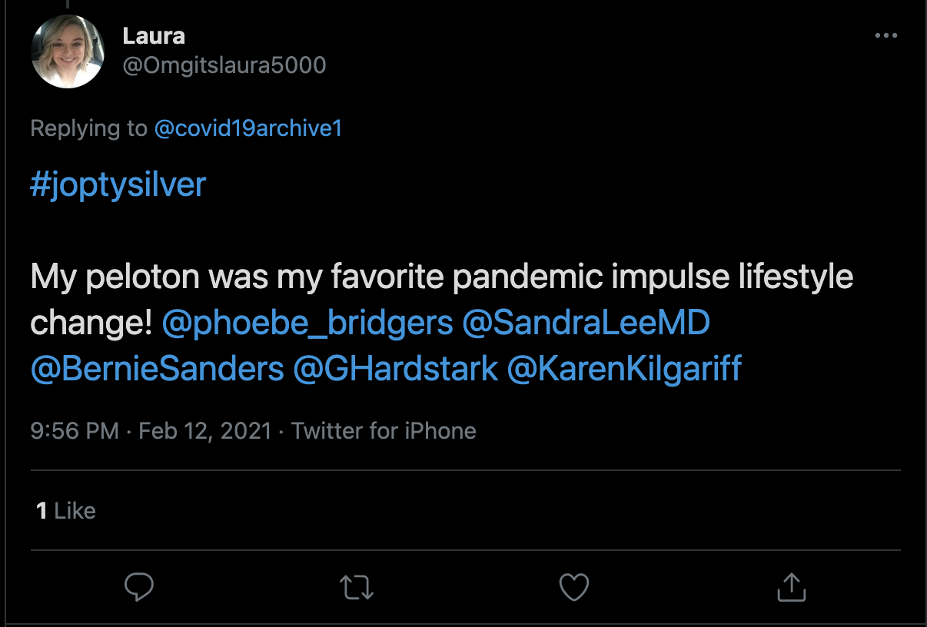
Task: Click the display name Laura
Action: (154, 35)
